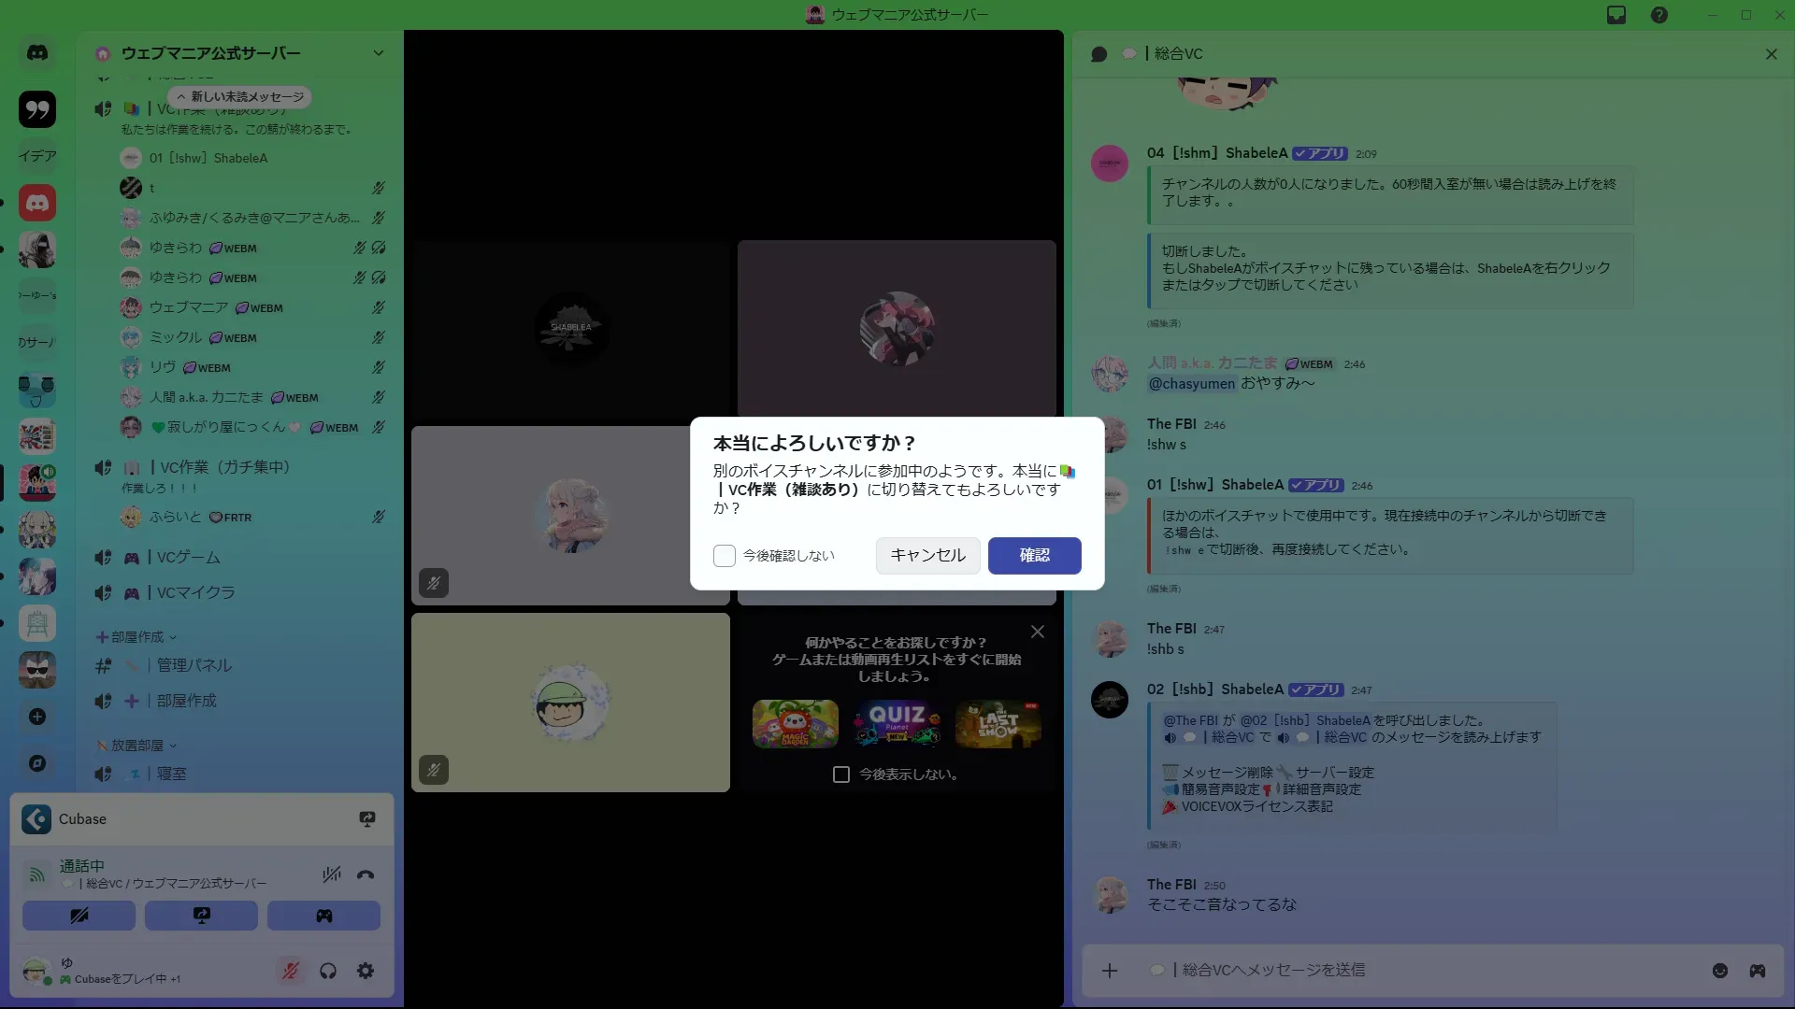1795x1009 pixels.
Task: Click the headphones deafen icon
Action: click(x=328, y=971)
